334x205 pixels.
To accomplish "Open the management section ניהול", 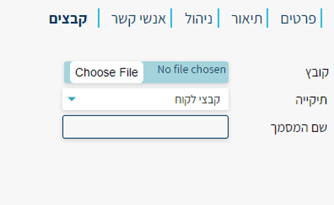I will (198, 18).
